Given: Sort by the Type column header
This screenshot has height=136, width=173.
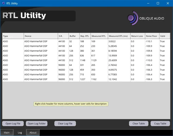Looking at the screenshot, I should (13, 36).
